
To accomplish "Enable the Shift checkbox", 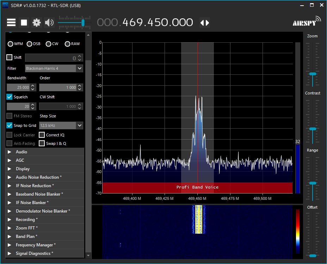I will (10, 57).
